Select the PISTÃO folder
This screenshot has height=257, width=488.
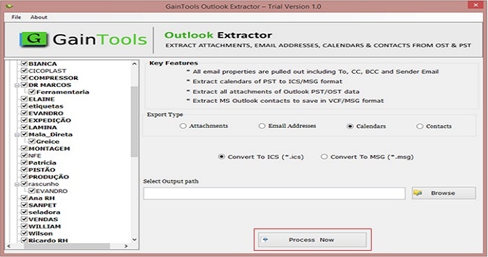(42, 169)
